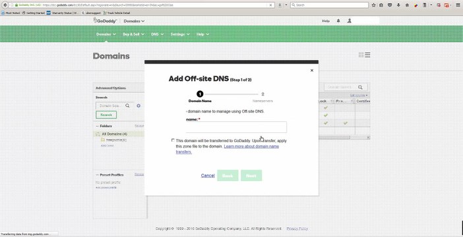Open the DNS menu in green bar
The width and height of the screenshot is (463, 237).
pyautogui.click(x=158, y=34)
